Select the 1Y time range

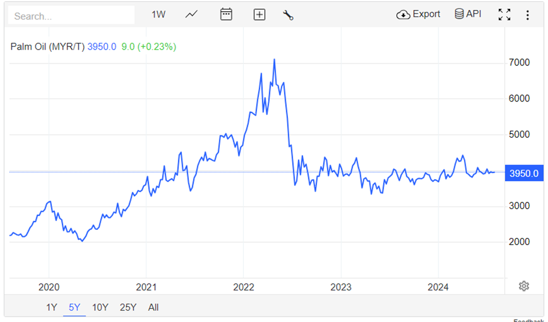tap(51, 307)
